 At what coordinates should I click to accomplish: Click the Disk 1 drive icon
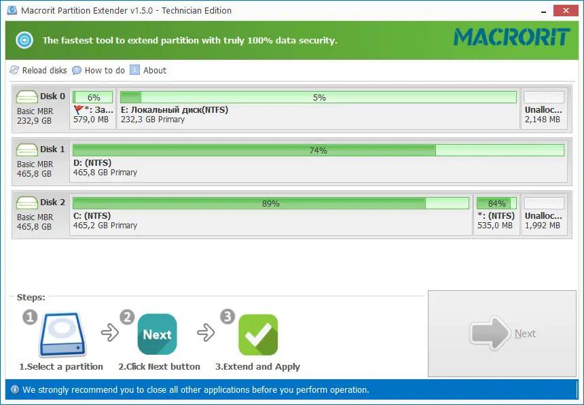[26, 149]
